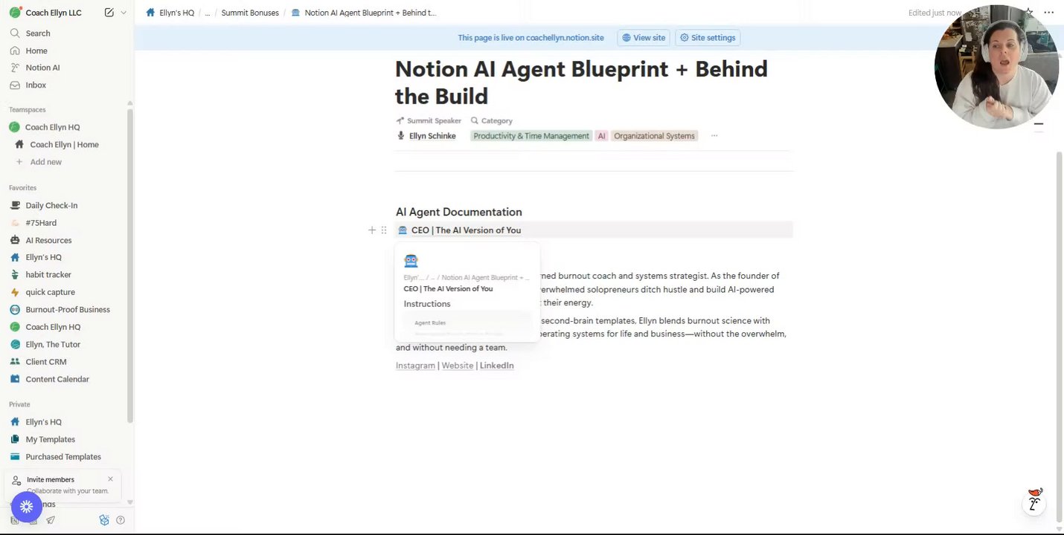Click the Summit Speaker property label

[x=429, y=121]
